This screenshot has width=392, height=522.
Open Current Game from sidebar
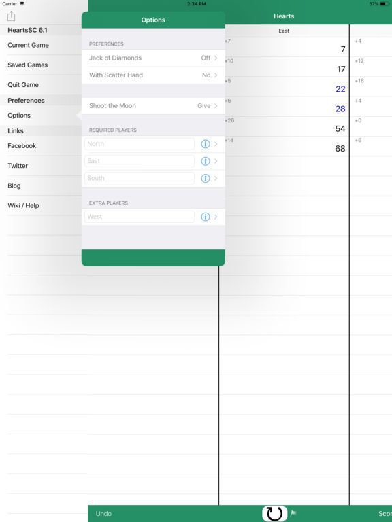(28, 45)
